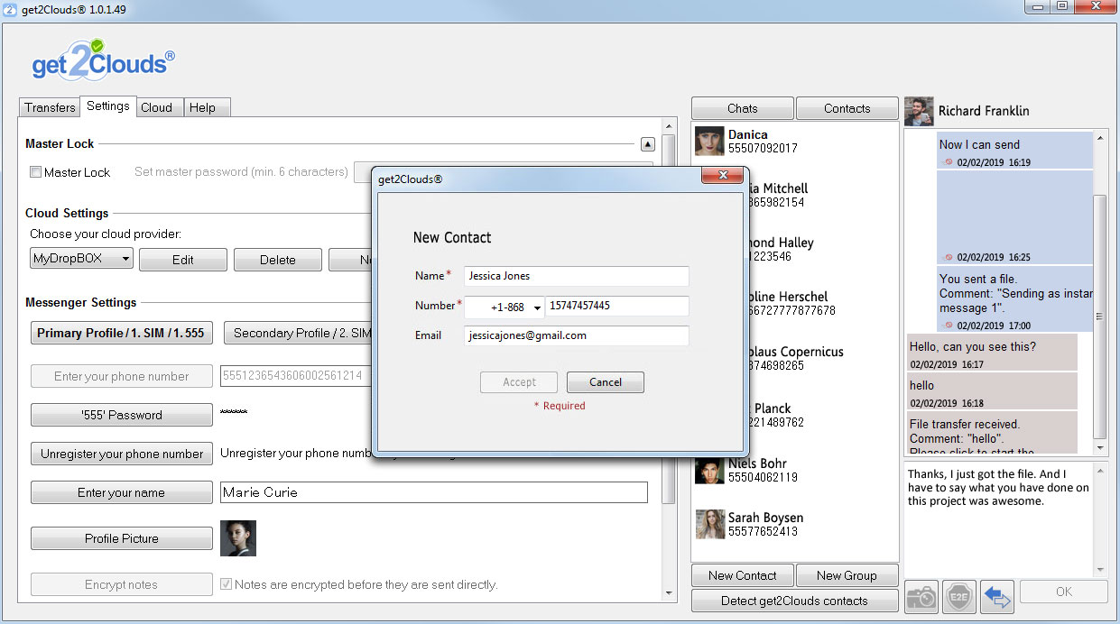Click Marie Curie's profile picture thumbnail
This screenshot has width=1120, height=624.
tap(238, 538)
